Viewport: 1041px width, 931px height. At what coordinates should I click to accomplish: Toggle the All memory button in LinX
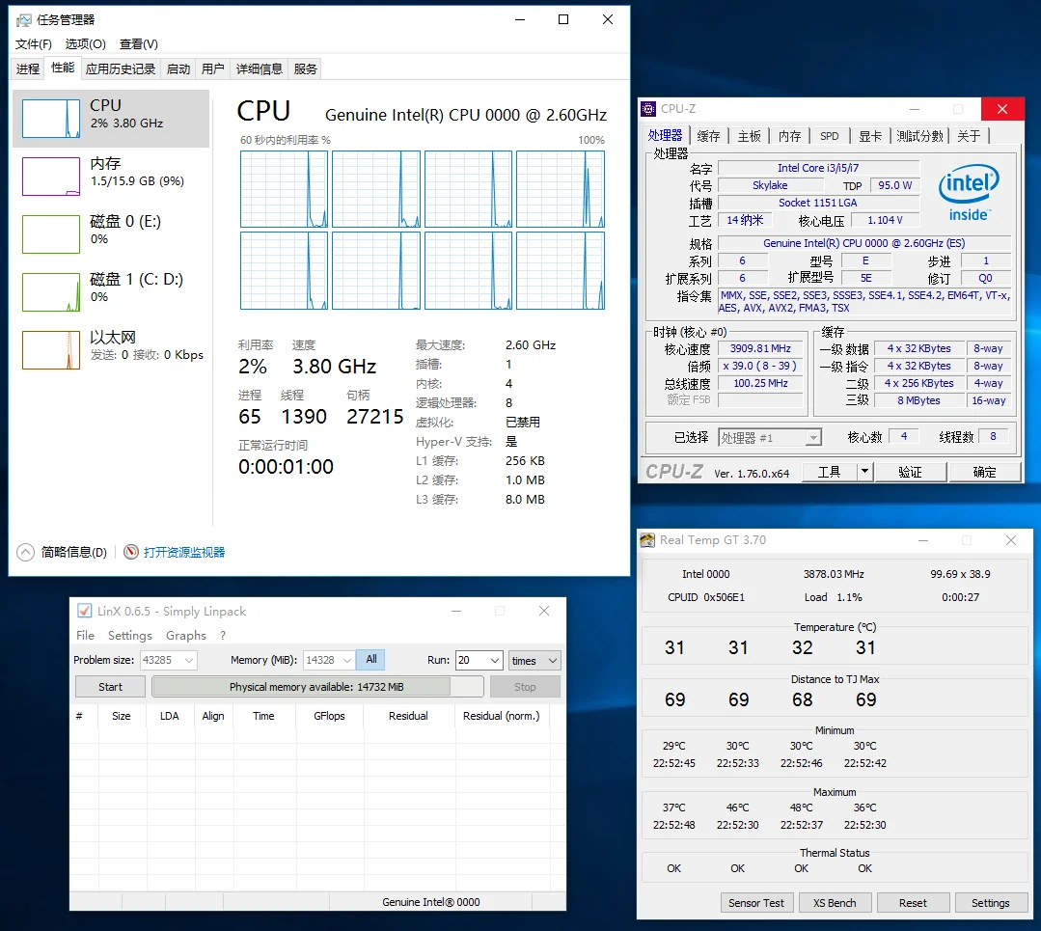coord(370,660)
